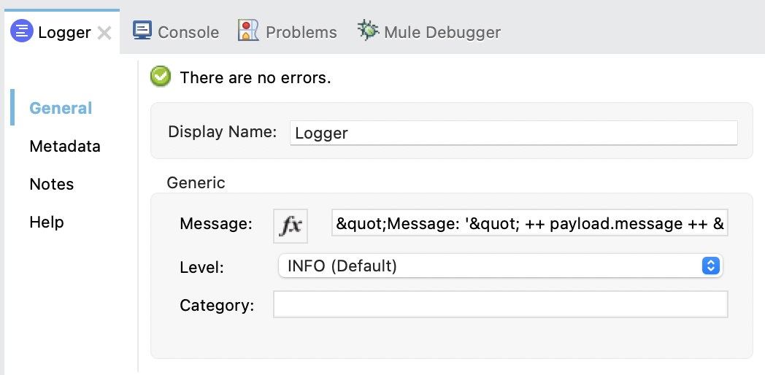Focus the empty Category input field
The width and height of the screenshot is (765, 375).
click(500, 305)
